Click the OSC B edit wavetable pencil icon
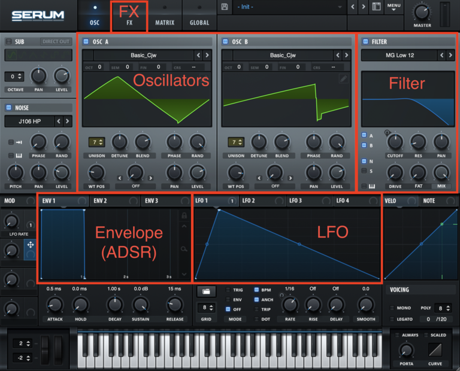 (x=344, y=78)
